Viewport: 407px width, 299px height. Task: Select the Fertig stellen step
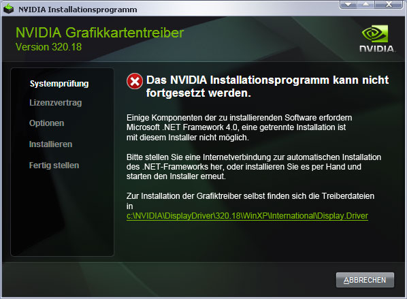coord(54,166)
